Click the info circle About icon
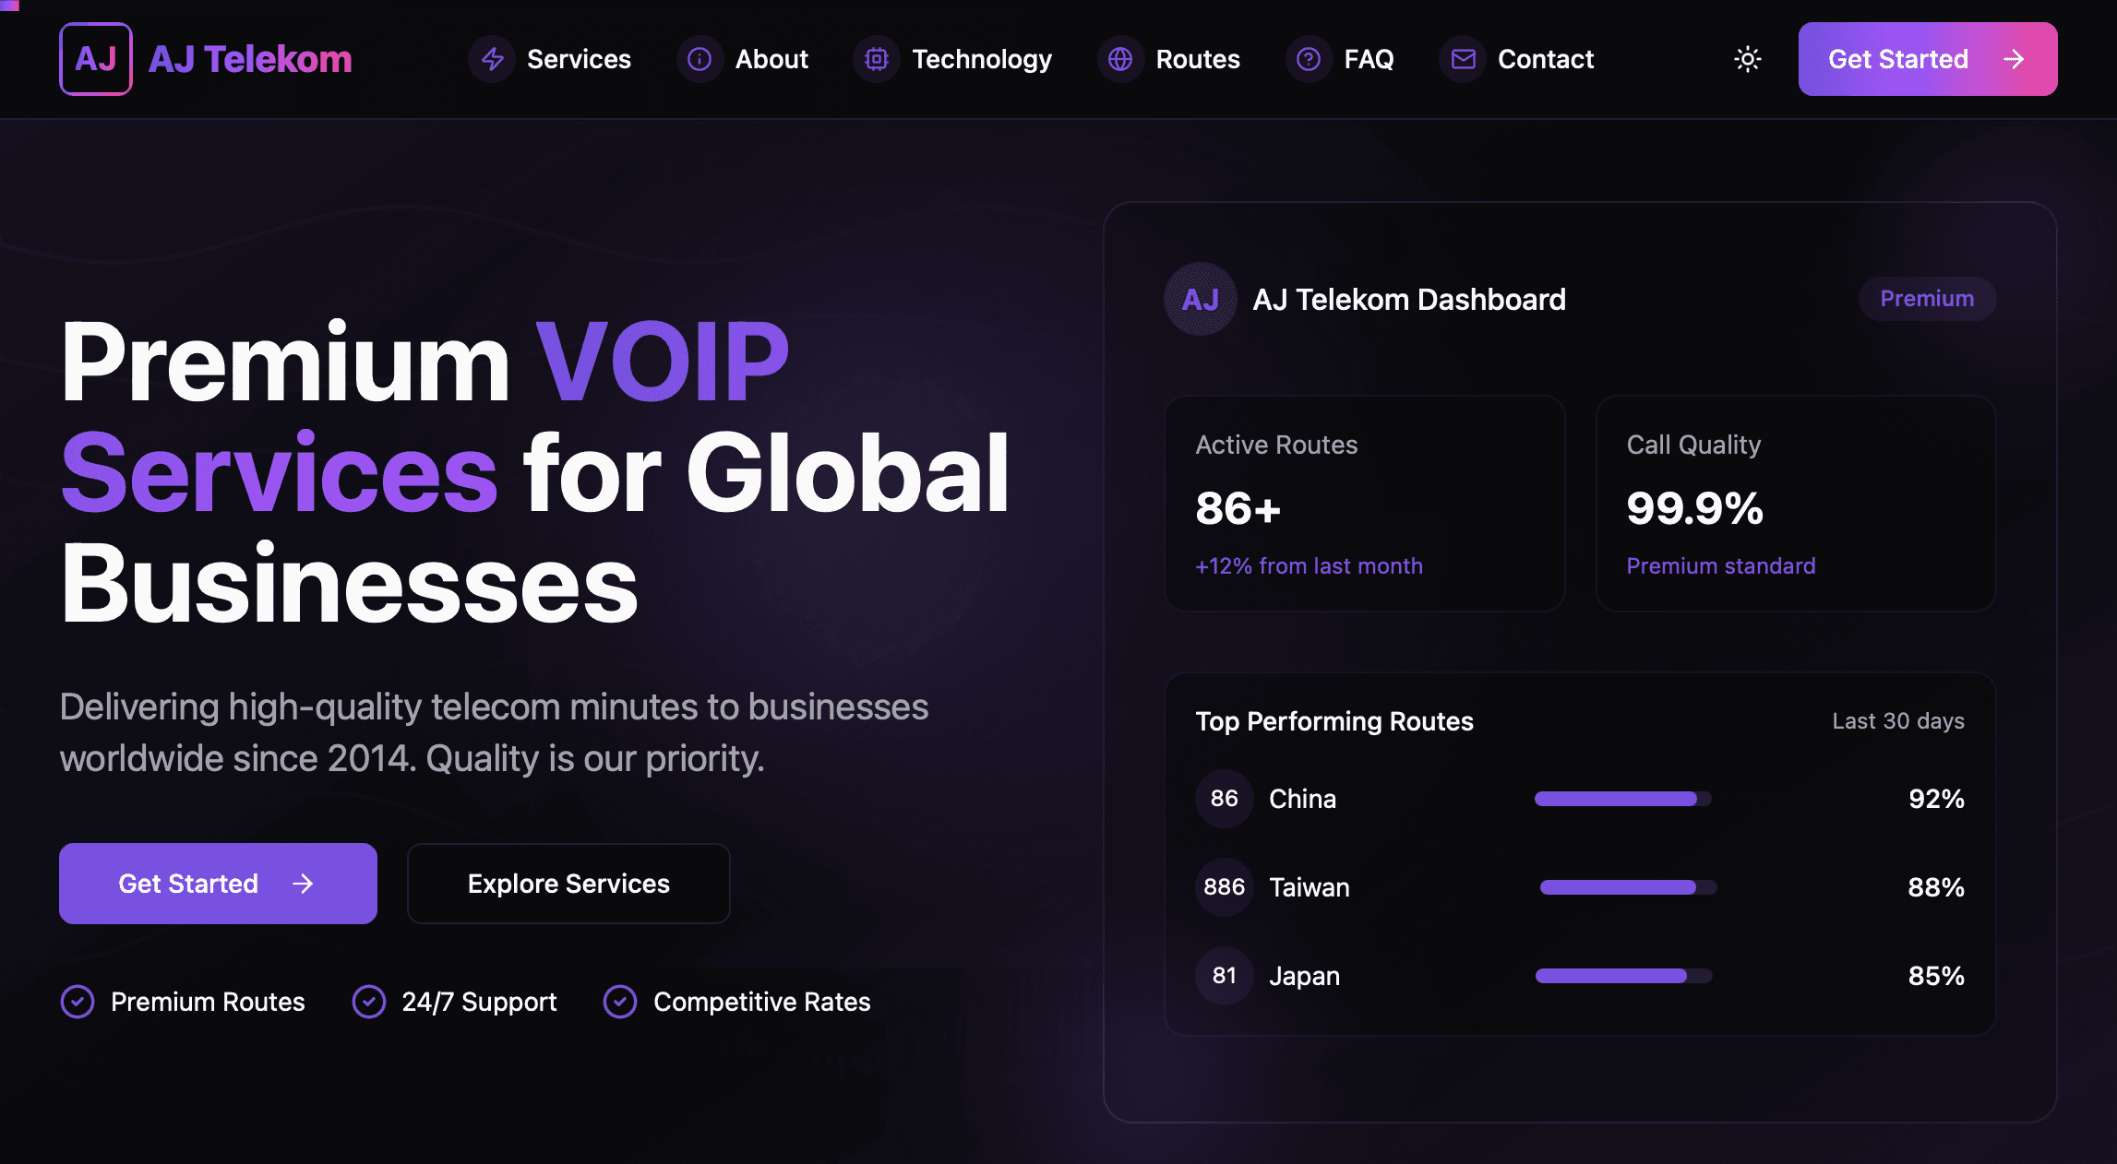Screen dimensions: 2117x1164 point(700,59)
